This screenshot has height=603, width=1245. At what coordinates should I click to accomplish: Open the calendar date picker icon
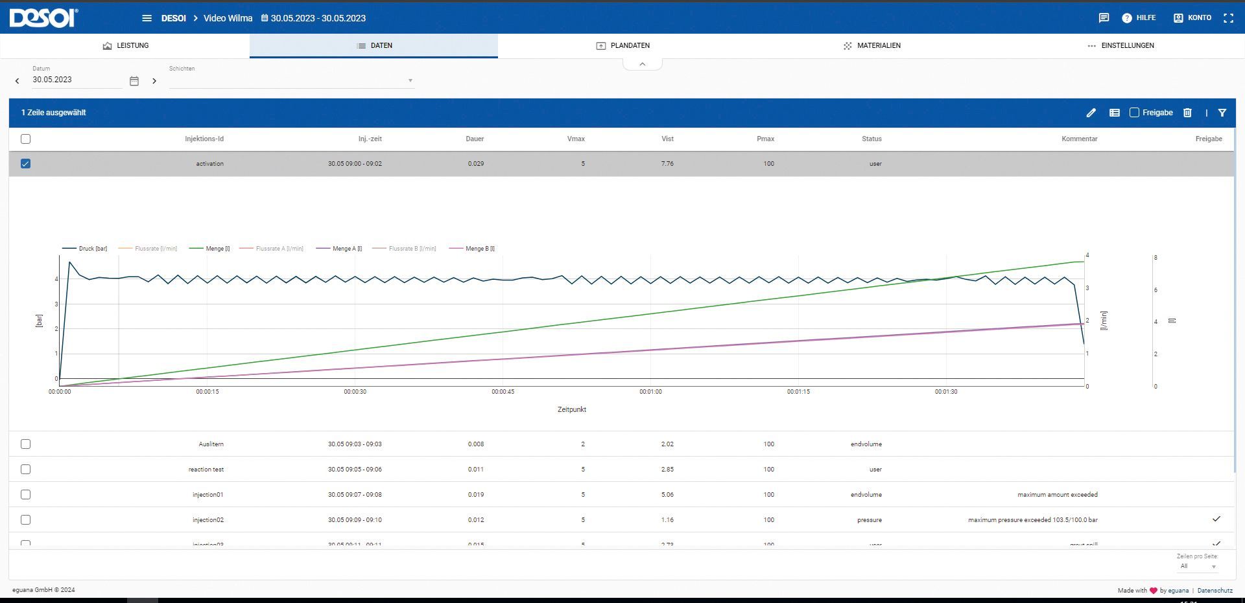coord(134,81)
